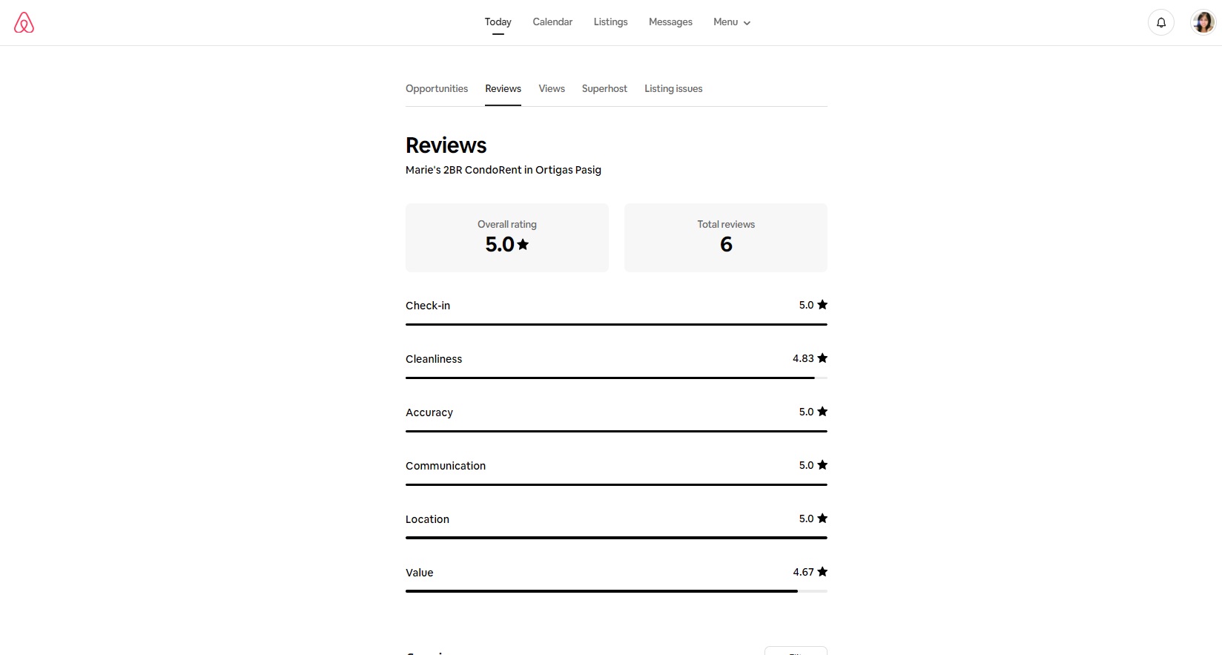Expand the Menu dropdown
The width and height of the screenshot is (1222, 655).
tap(732, 22)
